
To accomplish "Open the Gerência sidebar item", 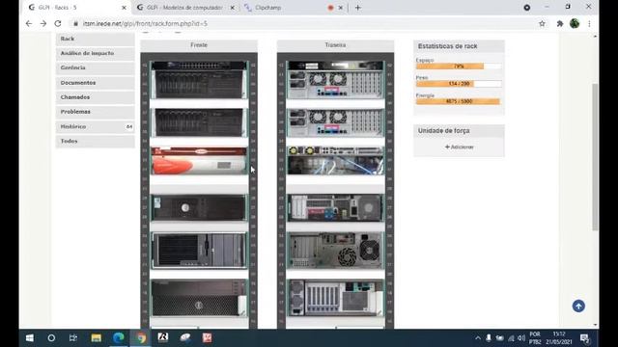I will point(95,67).
